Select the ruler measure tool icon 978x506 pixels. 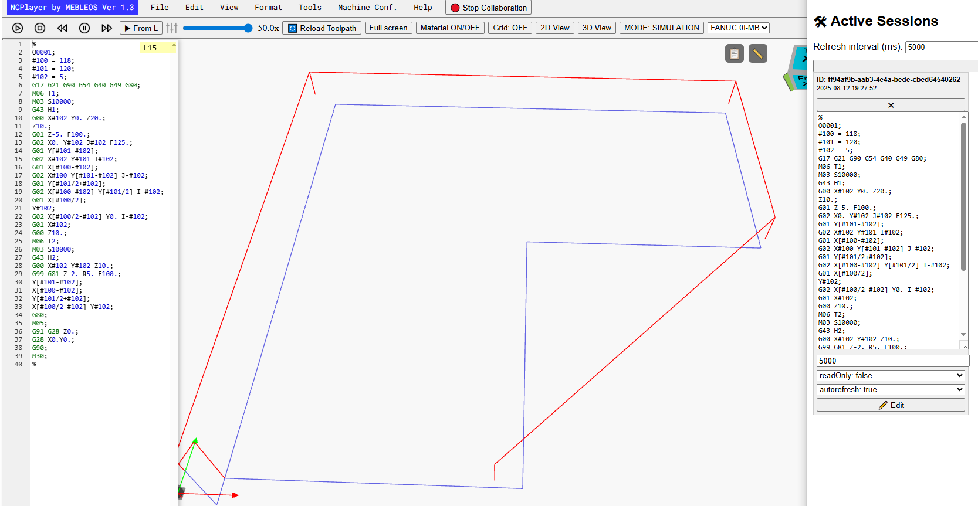pyautogui.click(x=758, y=54)
